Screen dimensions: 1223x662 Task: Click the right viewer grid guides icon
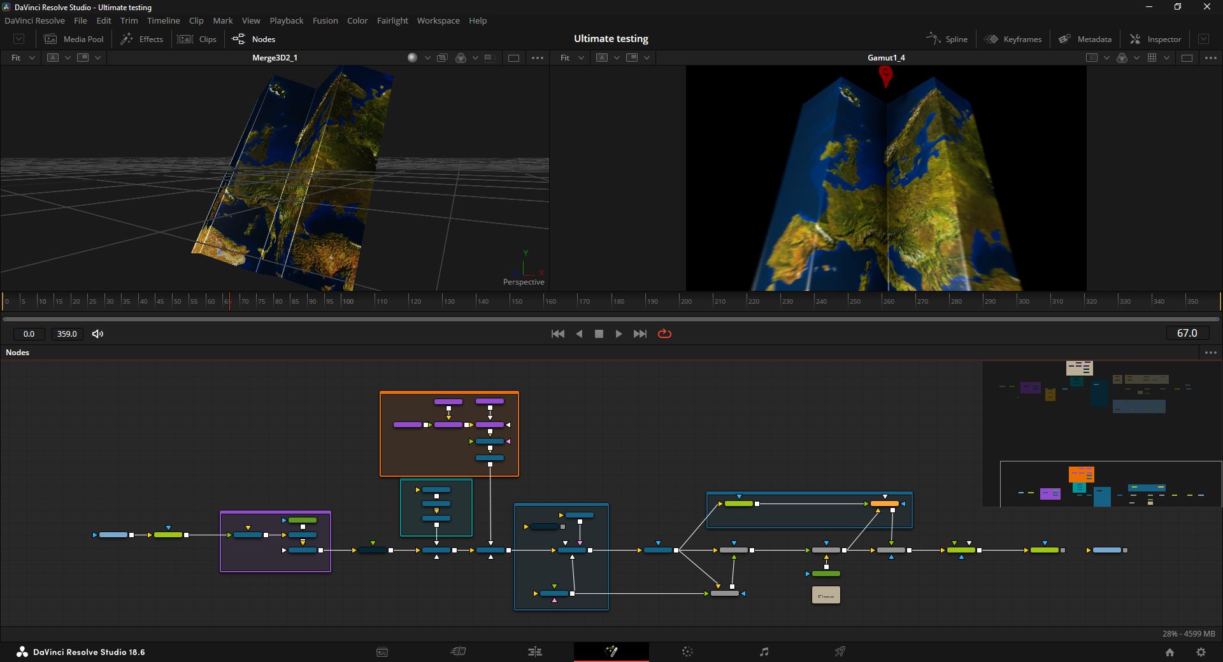coord(1152,58)
